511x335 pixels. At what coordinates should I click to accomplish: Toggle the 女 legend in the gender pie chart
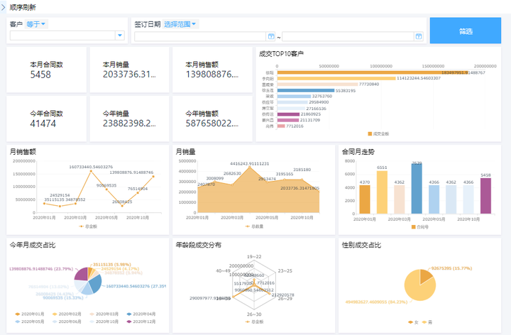(413, 322)
